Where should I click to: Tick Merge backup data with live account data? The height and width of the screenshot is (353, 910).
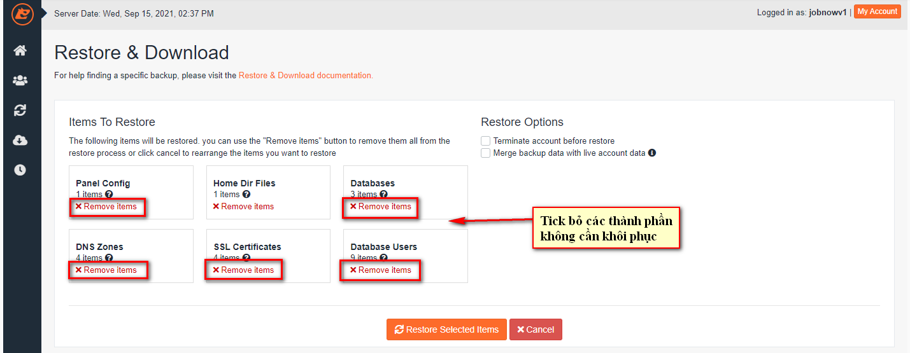(x=486, y=153)
